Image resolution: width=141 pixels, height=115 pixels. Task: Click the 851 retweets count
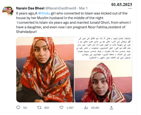pos(47,108)
